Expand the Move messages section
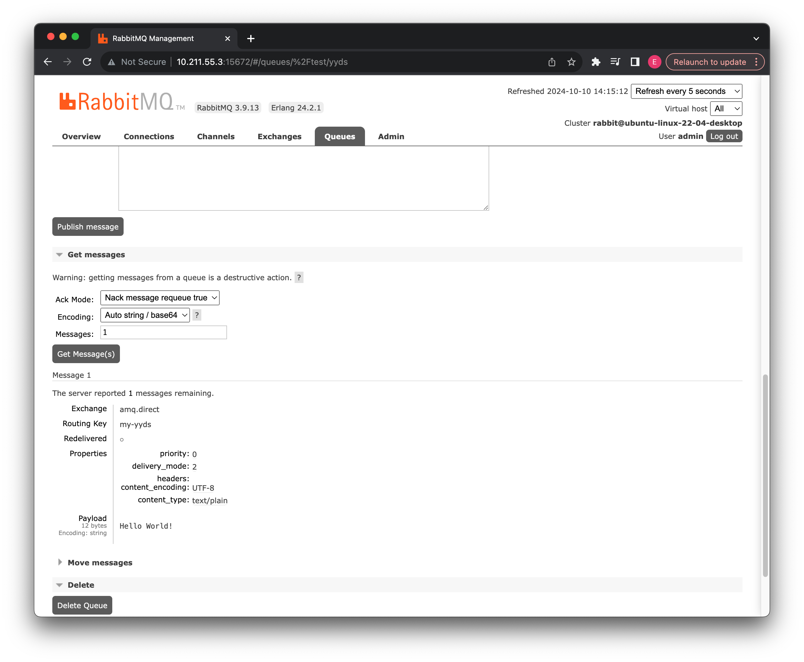804x662 pixels. pos(99,562)
